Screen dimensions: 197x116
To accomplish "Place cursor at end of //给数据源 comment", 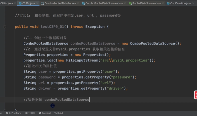I will click(x=89, y=99).
